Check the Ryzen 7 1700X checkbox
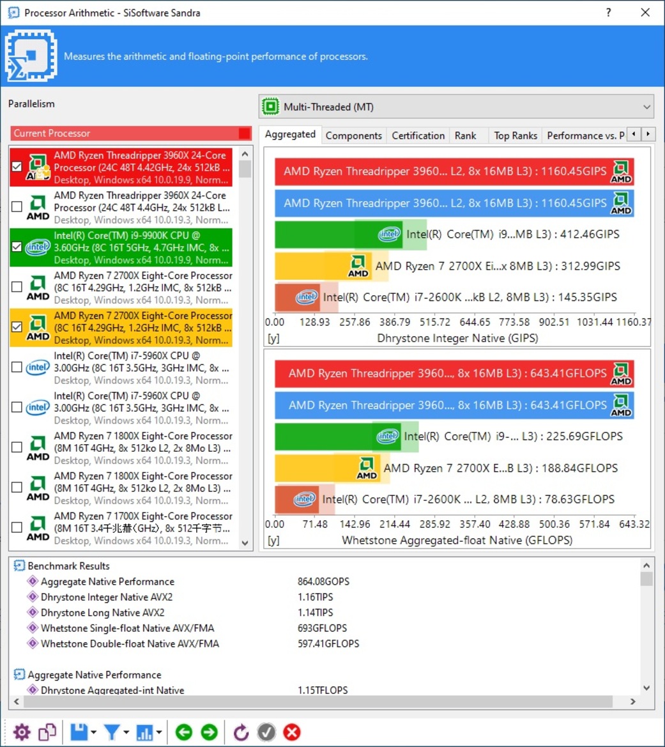The height and width of the screenshot is (747, 665). point(17,527)
